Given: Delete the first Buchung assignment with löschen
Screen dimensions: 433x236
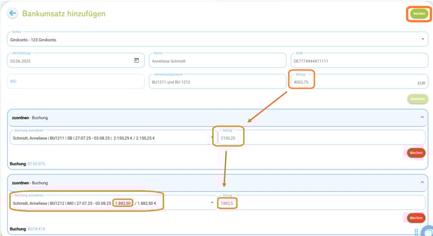Looking at the screenshot, I should 416,153.
